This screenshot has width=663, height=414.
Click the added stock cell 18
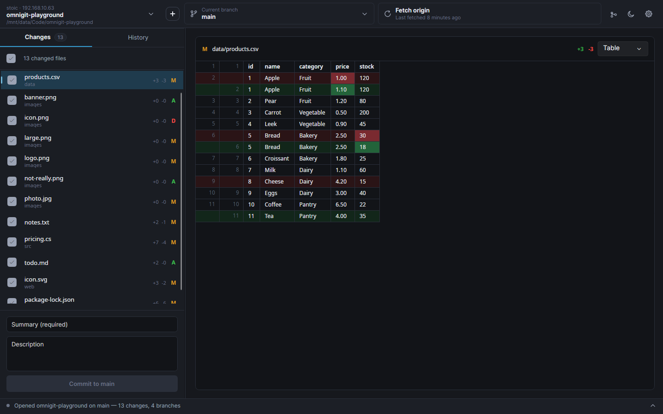click(x=367, y=147)
